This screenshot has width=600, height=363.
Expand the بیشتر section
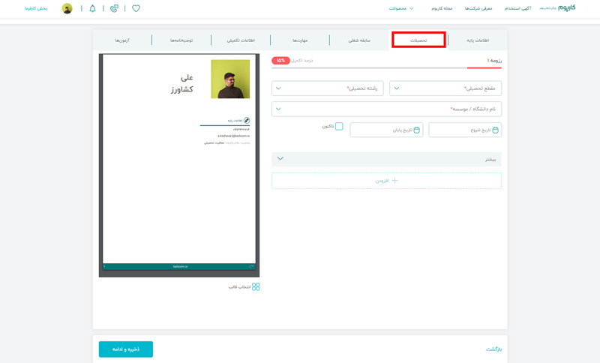(x=386, y=159)
